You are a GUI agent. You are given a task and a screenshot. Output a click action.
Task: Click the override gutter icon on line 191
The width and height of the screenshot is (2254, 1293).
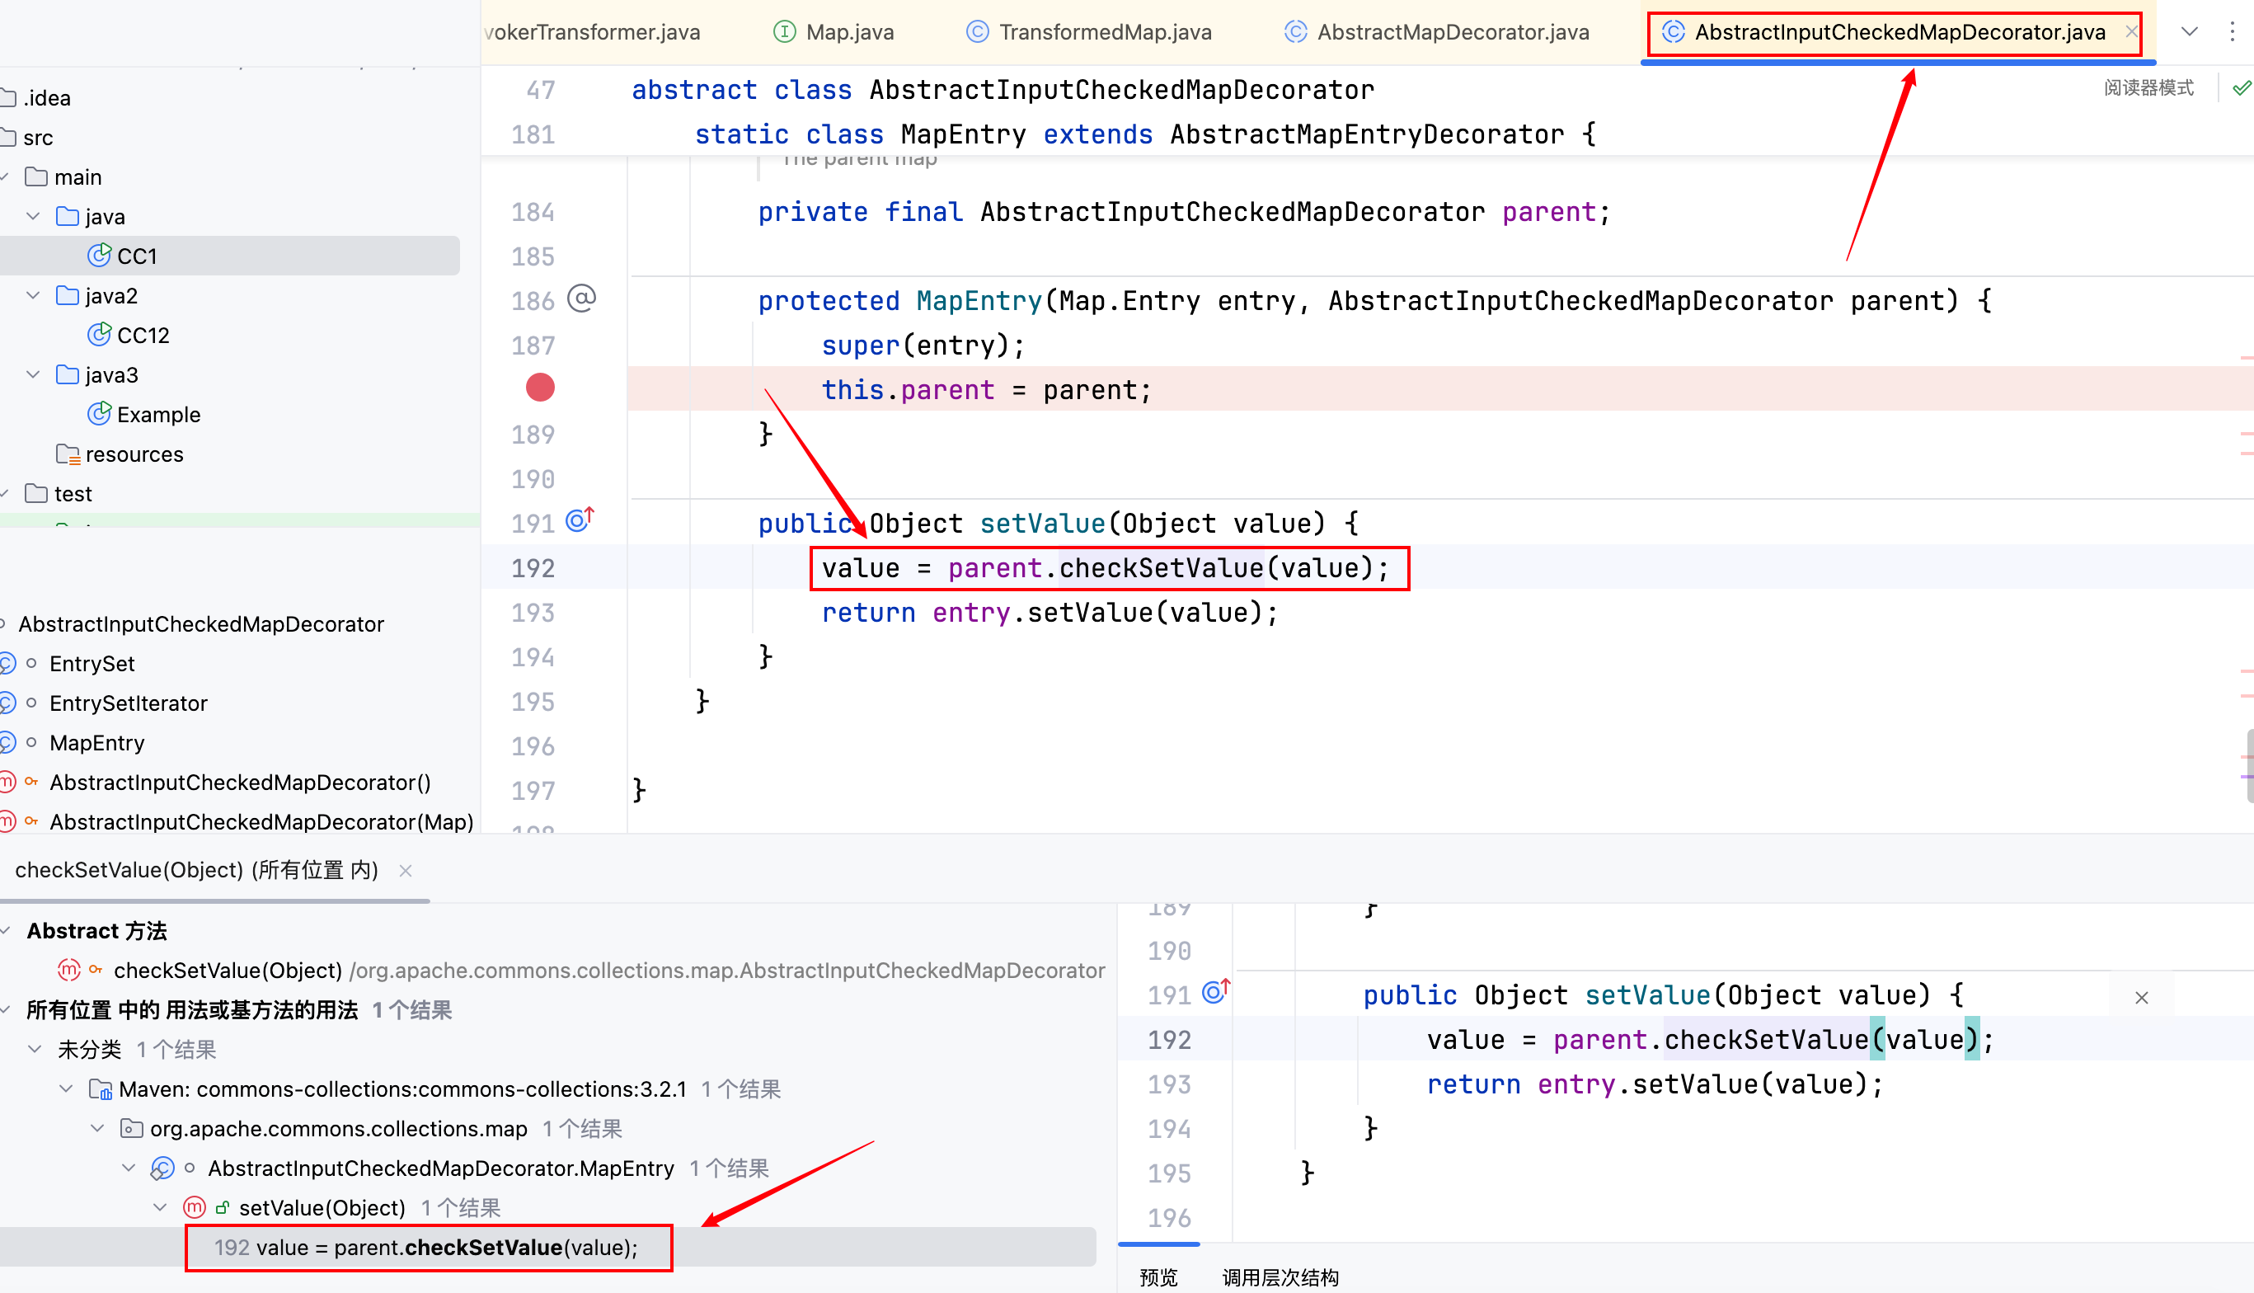tap(579, 520)
